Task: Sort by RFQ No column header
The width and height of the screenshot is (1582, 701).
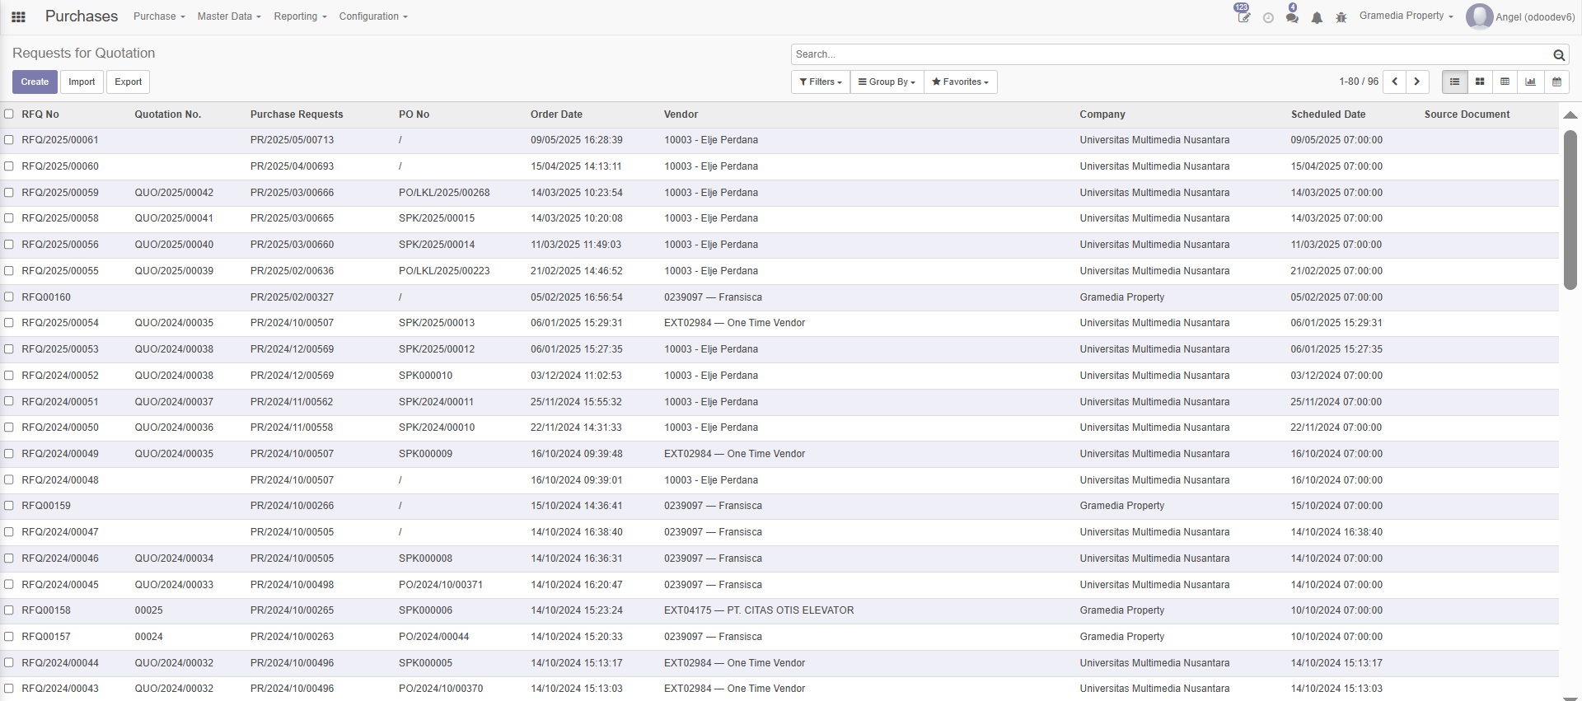Action: 40,114
